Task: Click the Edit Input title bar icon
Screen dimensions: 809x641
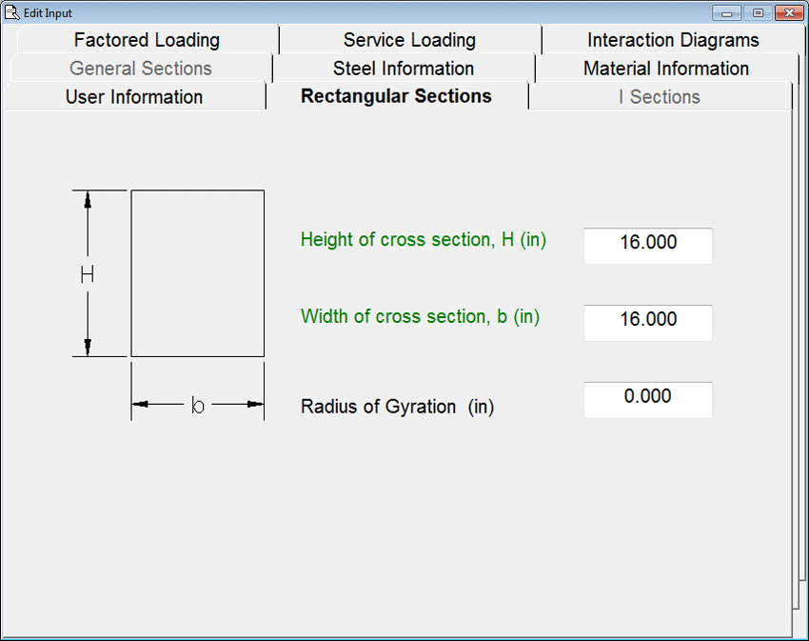Action: (12, 12)
